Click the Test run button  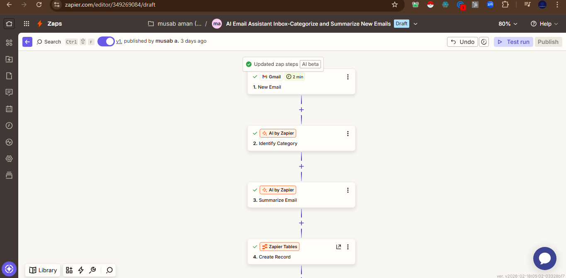[x=513, y=42]
